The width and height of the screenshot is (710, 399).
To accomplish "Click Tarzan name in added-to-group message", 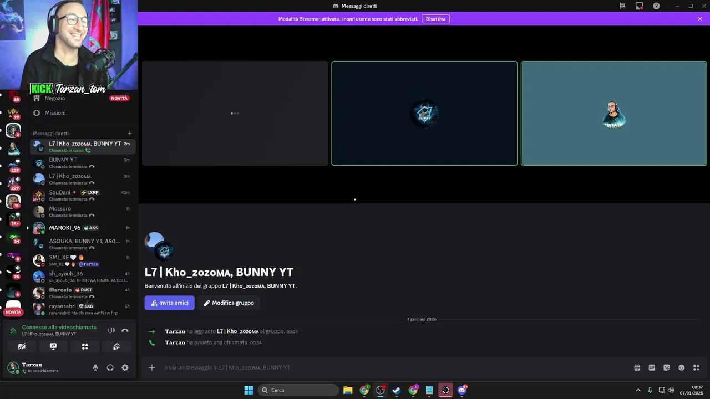I will point(175,331).
